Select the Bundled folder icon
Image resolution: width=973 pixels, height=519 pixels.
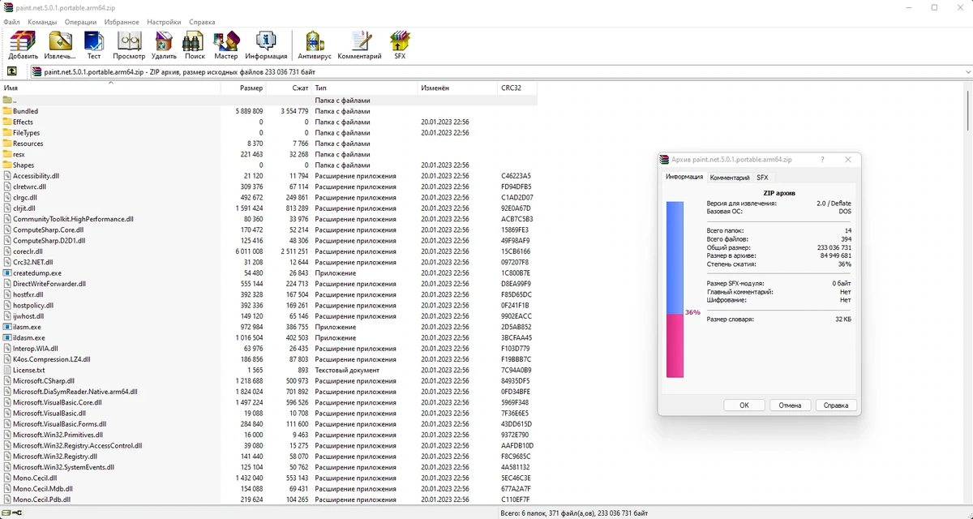7,111
